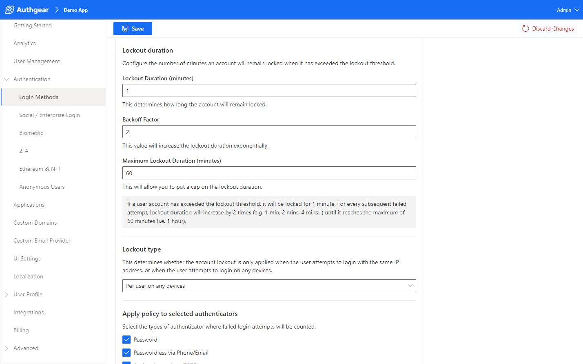Click the Discard Changes button
This screenshot has height=364, width=583.
tap(548, 29)
